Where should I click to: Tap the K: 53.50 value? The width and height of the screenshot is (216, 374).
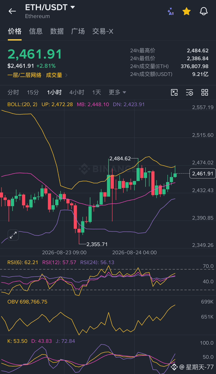(17, 341)
